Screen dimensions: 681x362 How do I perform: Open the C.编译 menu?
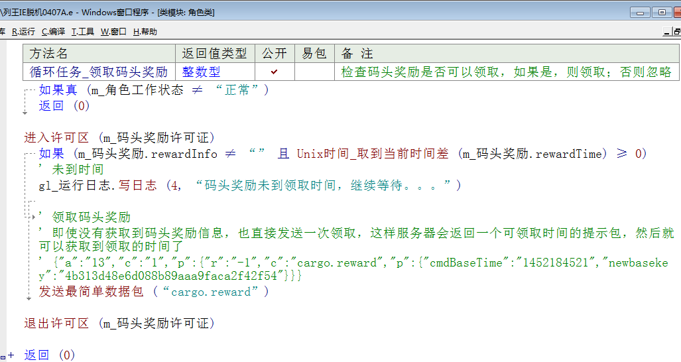53,31
